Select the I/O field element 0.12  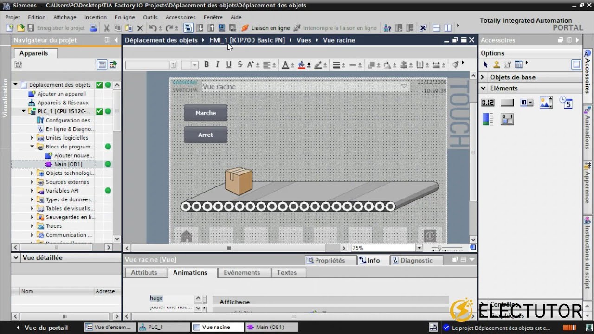488,103
